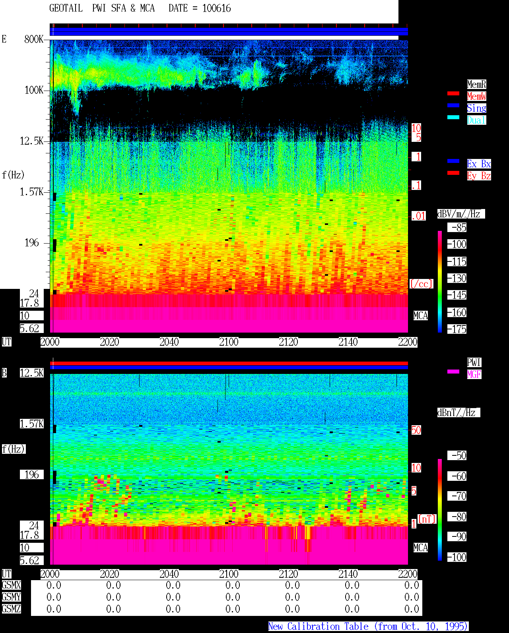Click the Ey Bz legend label
Viewport: 509px width, 633px height.
(479, 176)
